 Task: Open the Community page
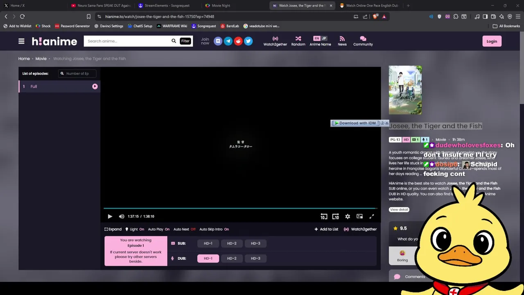363,41
